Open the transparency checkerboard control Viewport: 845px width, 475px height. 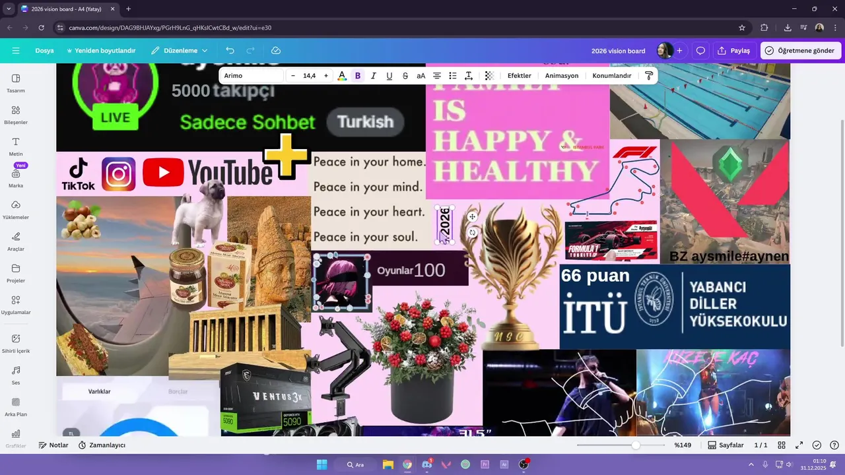(x=489, y=76)
